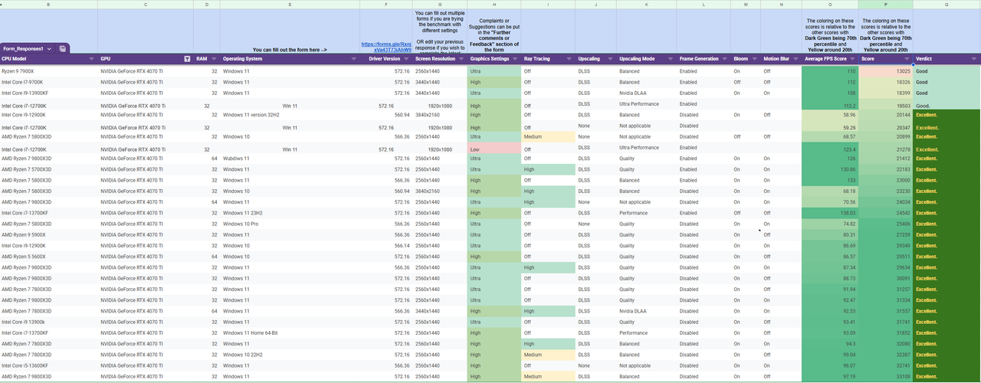Select column C header letter
The height and width of the screenshot is (383, 981).
point(146,5)
